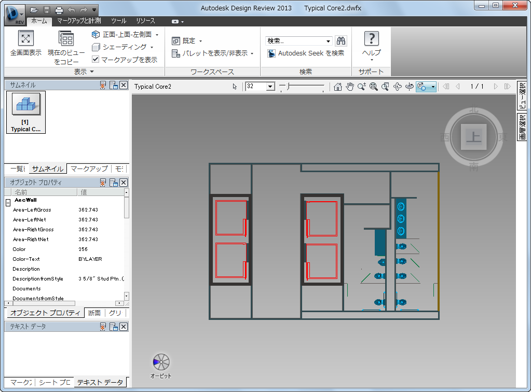Viewport: 531px width, 392px height.
Task: Click the binoculars find icon
Action: (341, 41)
